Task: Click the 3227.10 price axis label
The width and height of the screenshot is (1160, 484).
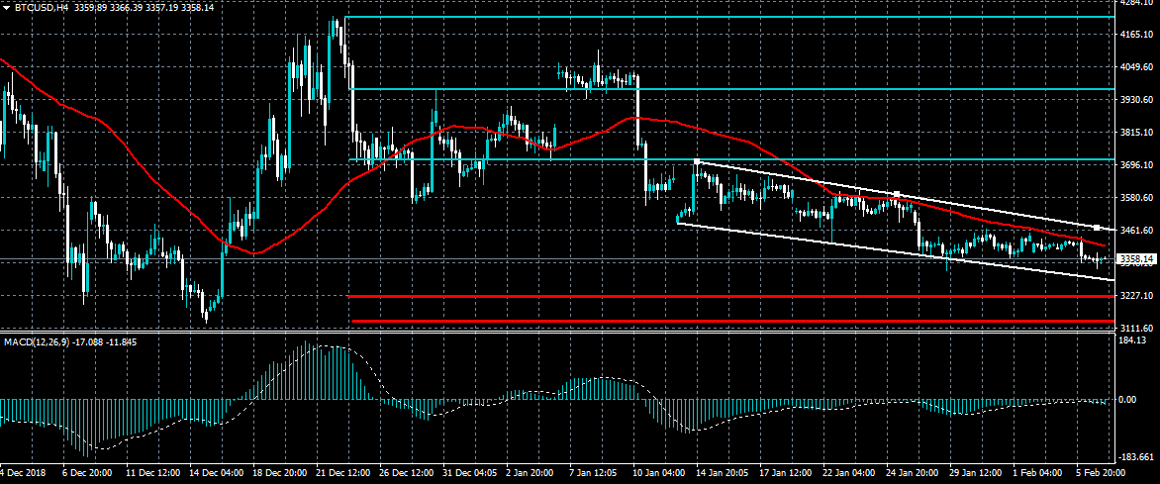Action: click(1138, 295)
